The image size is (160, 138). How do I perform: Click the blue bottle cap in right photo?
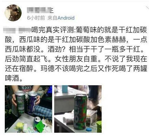(89, 129)
